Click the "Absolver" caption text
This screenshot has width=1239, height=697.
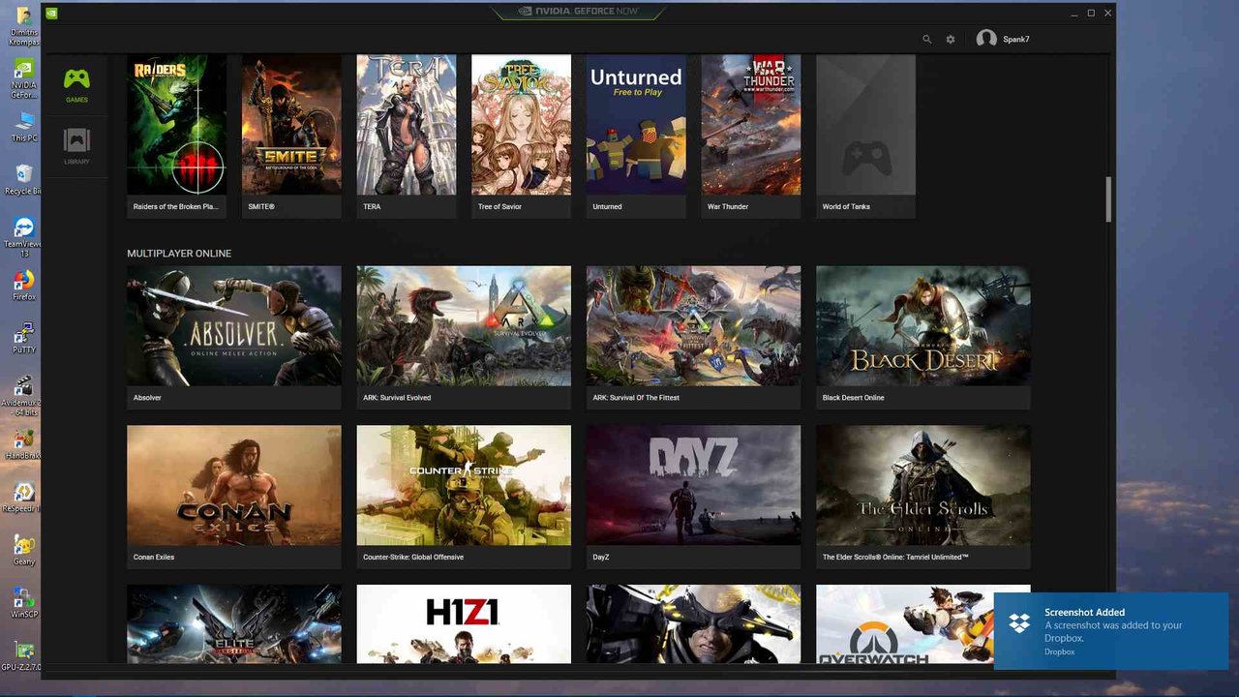(147, 398)
